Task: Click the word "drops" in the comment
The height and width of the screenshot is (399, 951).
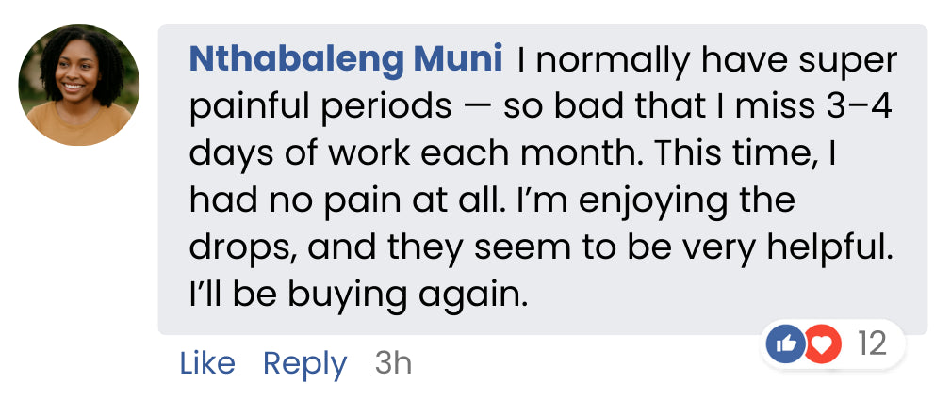Action: click(x=241, y=248)
